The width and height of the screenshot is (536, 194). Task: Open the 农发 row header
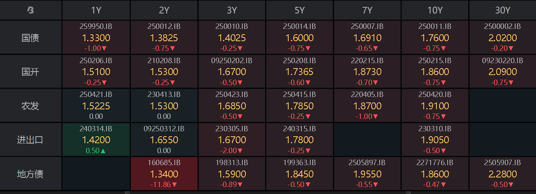point(30,105)
